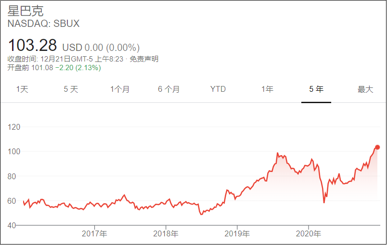
Task: Click the 2018年 axis label
Action: 166,233
